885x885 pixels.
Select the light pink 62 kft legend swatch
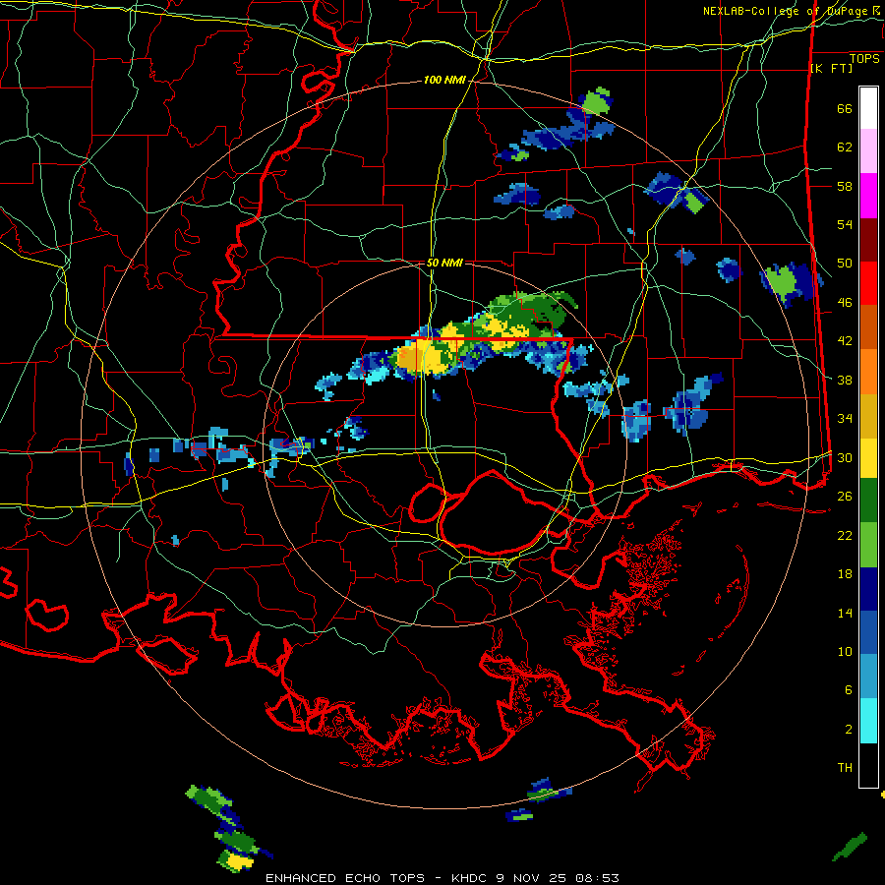click(868, 151)
